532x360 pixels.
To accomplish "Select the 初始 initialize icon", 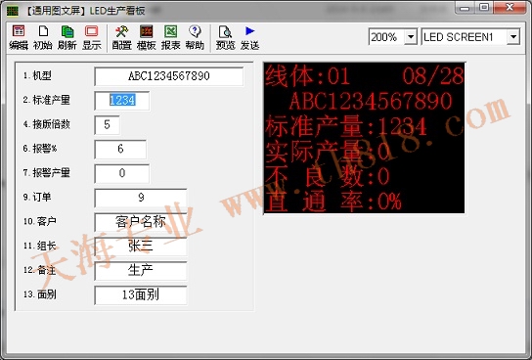I will click(x=43, y=37).
